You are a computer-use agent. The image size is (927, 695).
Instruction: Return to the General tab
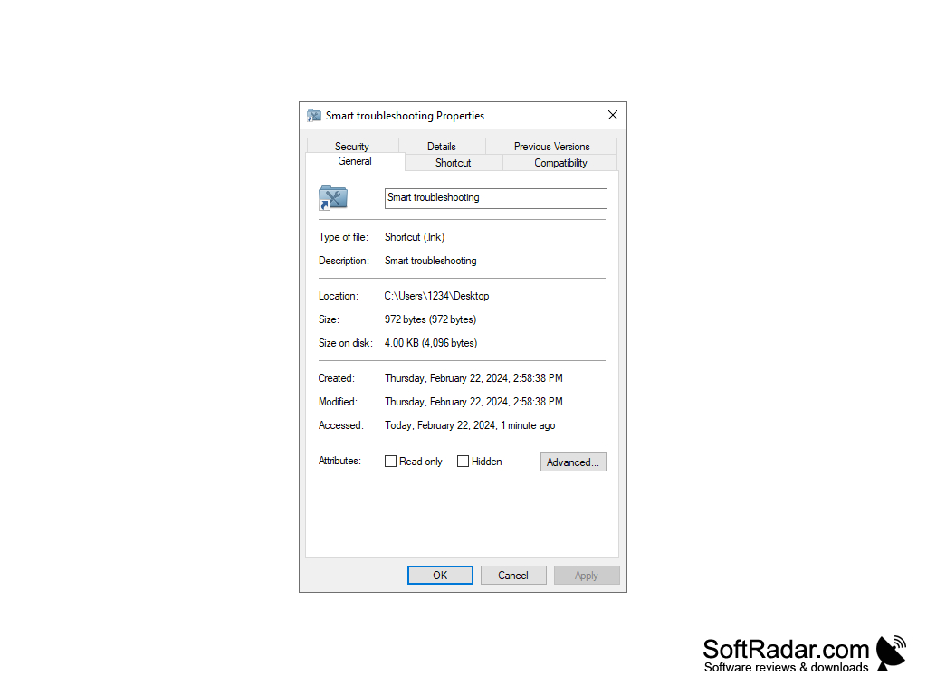(x=355, y=161)
